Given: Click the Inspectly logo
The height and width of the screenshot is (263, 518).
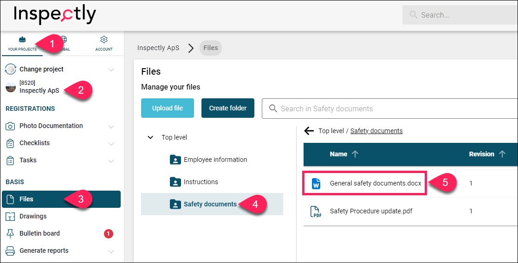Looking at the screenshot, I should 55,14.
